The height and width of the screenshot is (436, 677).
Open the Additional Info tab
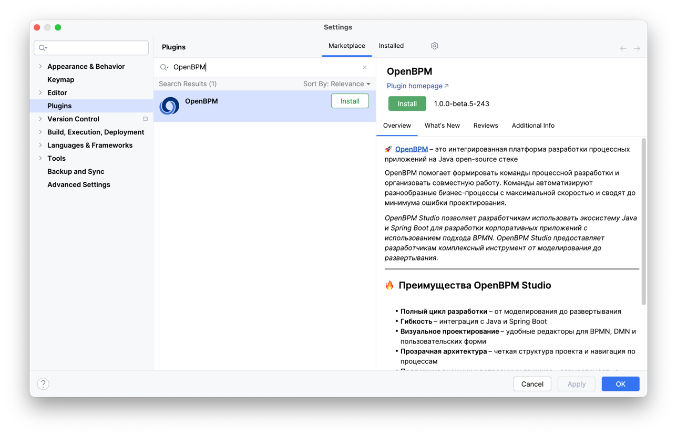coord(533,126)
